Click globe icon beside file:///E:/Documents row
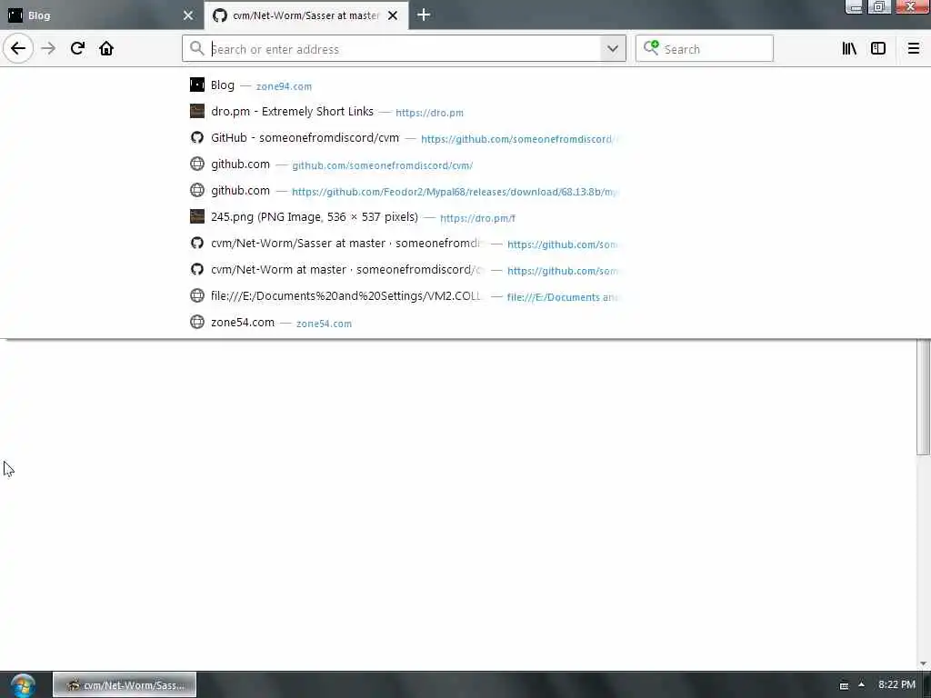Screen dimensions: 931x698 click(197, 295)
